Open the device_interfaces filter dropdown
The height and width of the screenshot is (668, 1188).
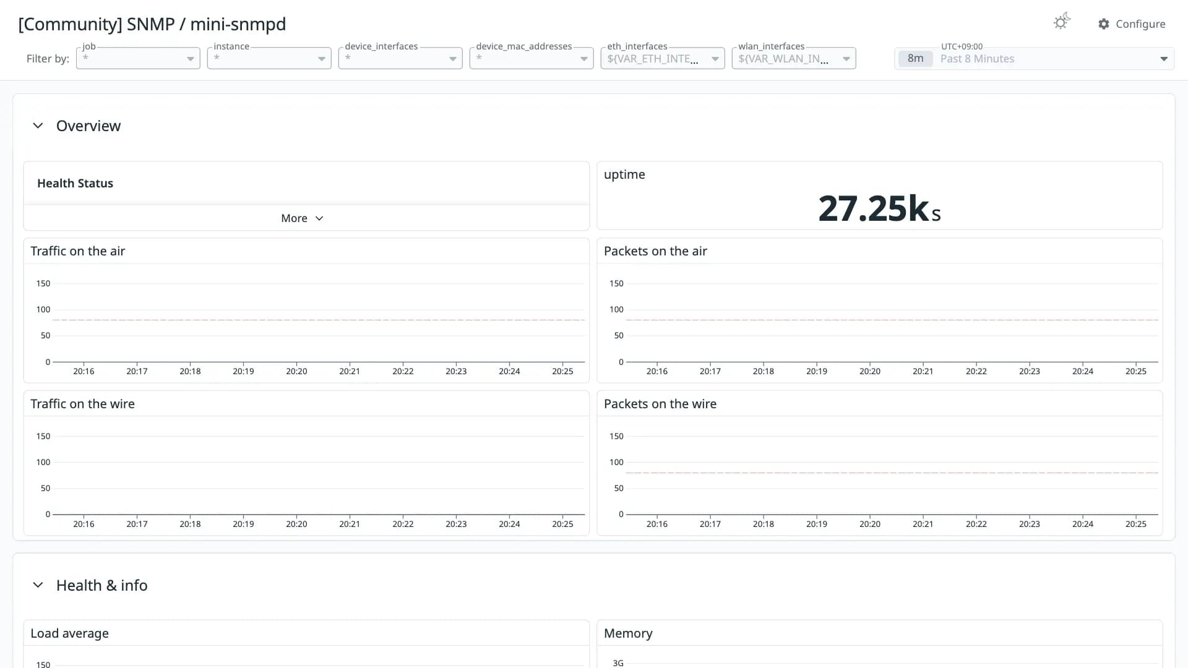(x=400, y=58)
